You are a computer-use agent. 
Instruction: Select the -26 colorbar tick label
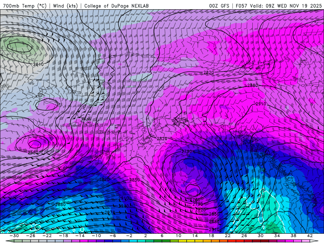[x=31, y=236]
